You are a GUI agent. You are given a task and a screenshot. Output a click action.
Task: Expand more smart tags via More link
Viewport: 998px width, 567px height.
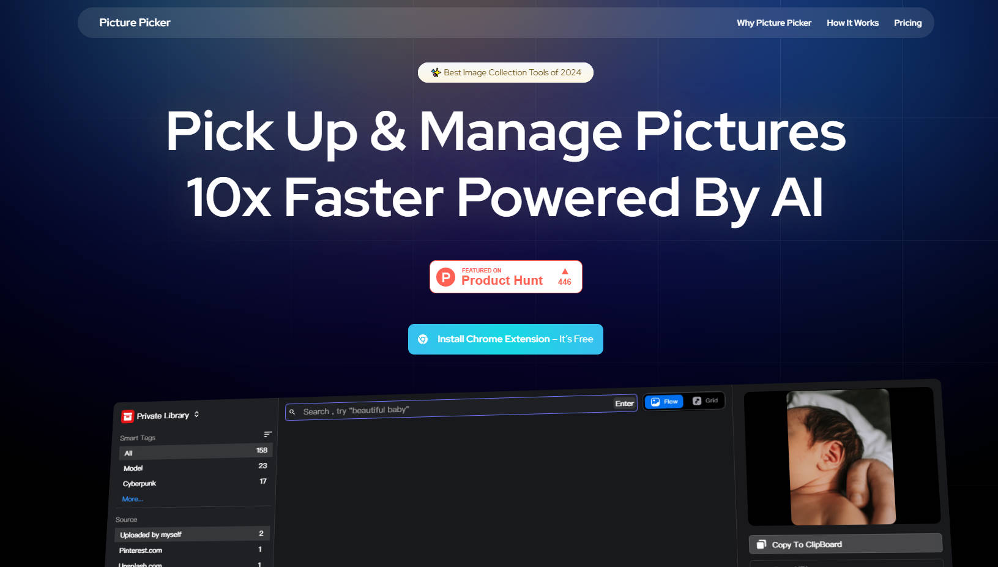click(132, 499)
